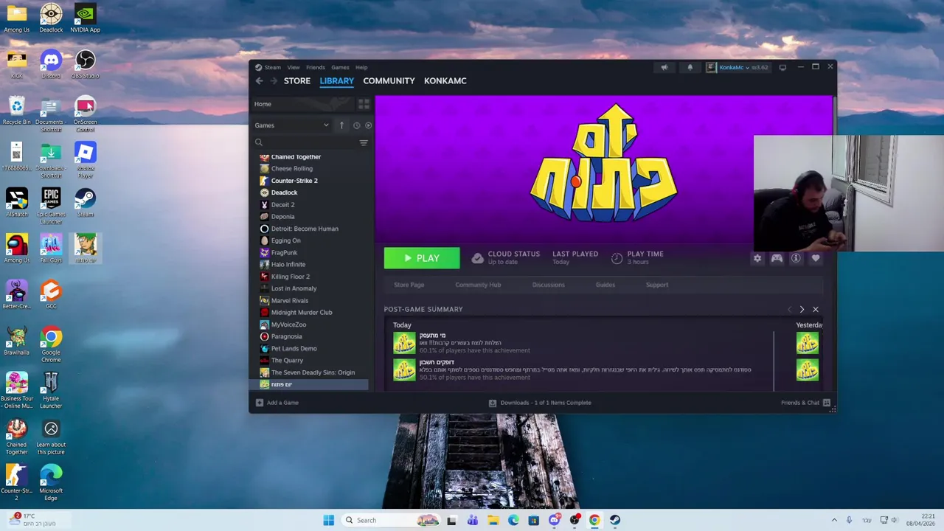This screenshot has width=944, height=531.
Task: Open the Discord desktop shortcut
Action: 51,63
